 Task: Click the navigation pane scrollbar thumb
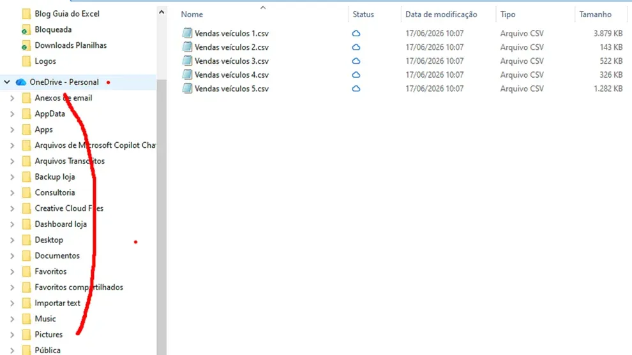[162, 217]
